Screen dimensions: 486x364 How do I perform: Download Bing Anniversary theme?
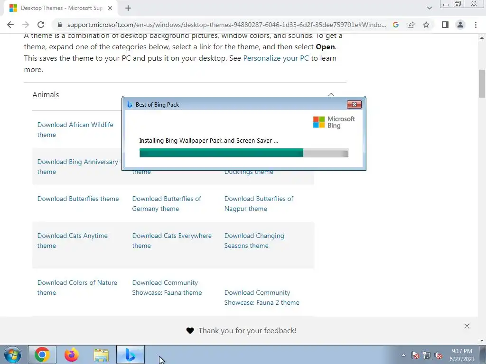coord(77,166)
